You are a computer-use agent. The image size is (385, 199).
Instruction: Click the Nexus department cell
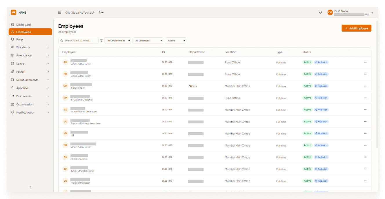coord(193,86)
